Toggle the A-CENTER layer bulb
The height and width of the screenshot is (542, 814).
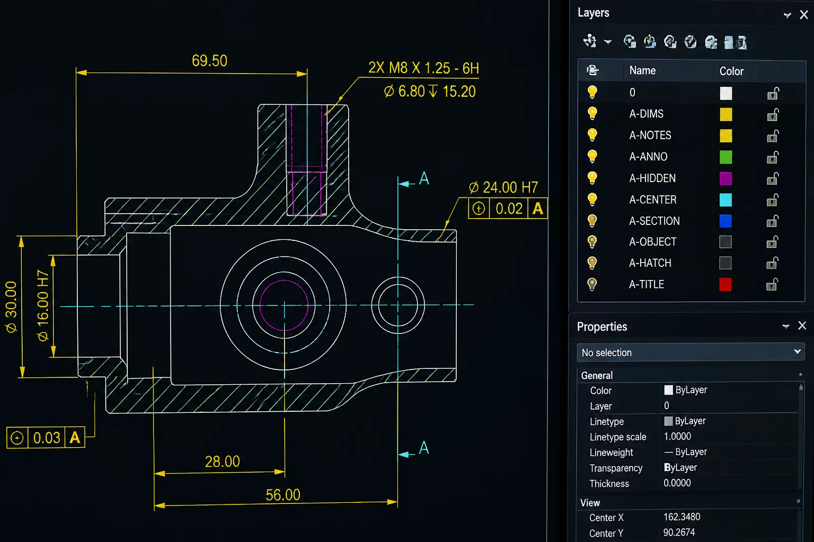point(592,200)
